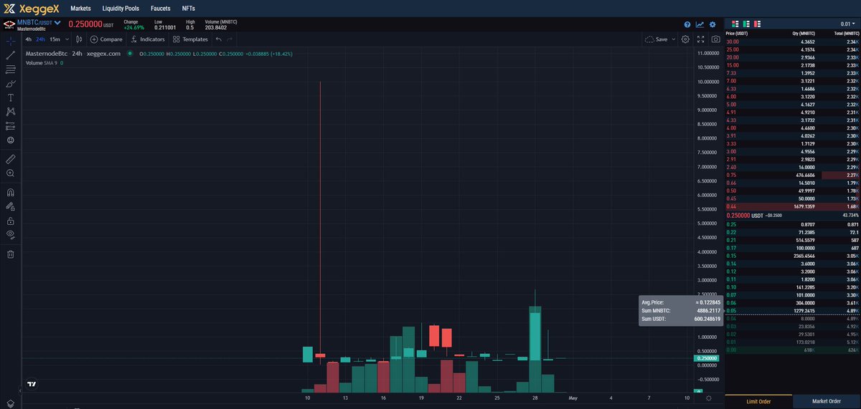Toggle lock all drawing tools
861x409 pixels.
pos(10,221)
